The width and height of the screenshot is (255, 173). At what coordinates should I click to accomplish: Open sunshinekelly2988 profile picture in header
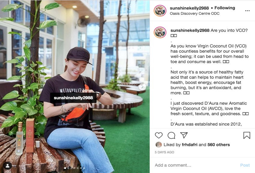pos(160,11)
